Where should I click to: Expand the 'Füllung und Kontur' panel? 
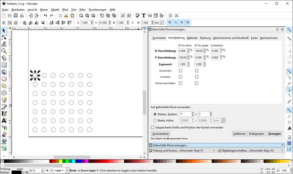pos(182,150)
